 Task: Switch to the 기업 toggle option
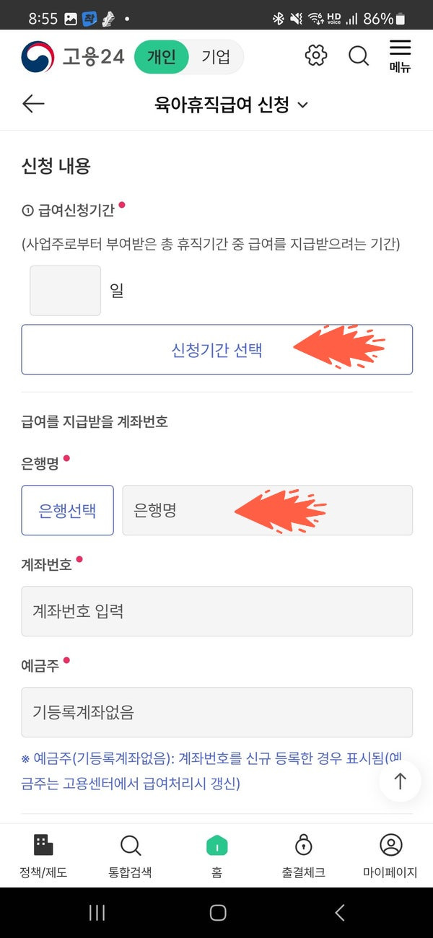[x=216, y=57]
